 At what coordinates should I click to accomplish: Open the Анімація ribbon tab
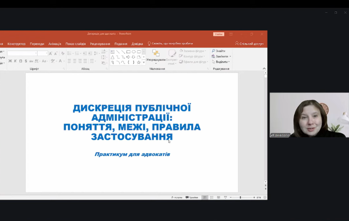tap(55, 44)
